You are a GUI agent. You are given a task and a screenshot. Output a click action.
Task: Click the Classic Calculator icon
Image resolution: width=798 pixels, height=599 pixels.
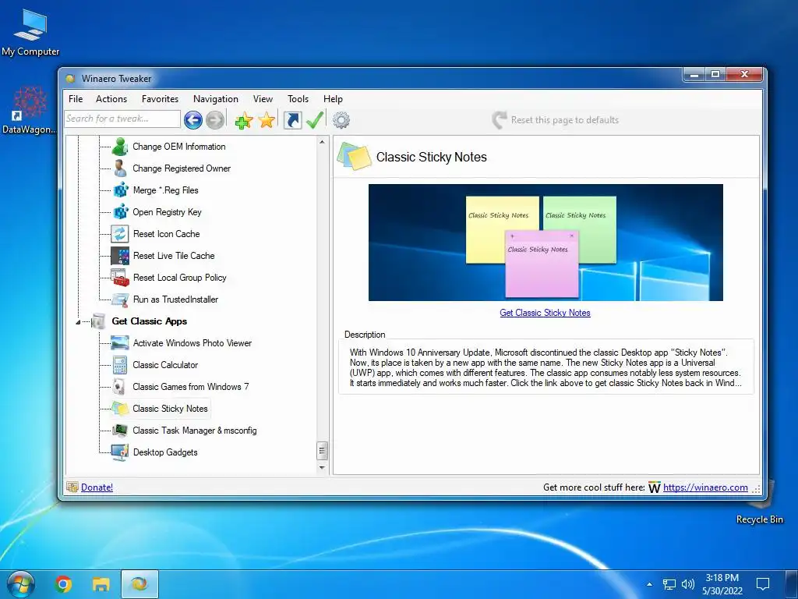pos(120,365)
